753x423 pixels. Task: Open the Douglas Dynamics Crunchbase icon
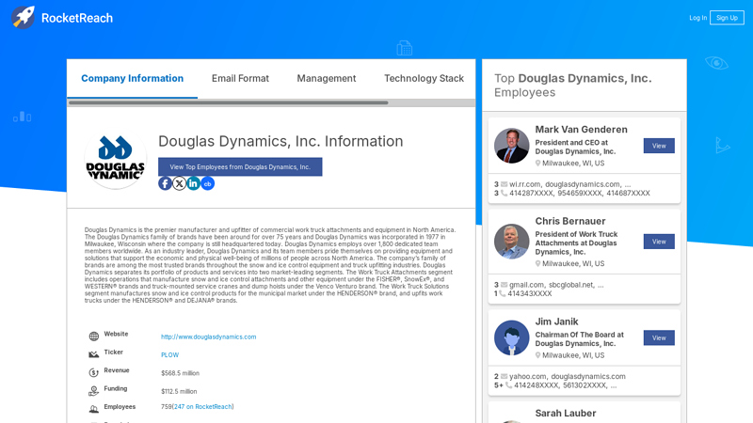tap(207, 183)
